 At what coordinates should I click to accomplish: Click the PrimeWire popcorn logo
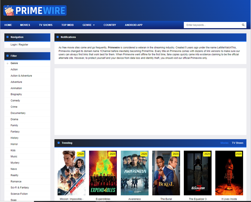point(35,10)
